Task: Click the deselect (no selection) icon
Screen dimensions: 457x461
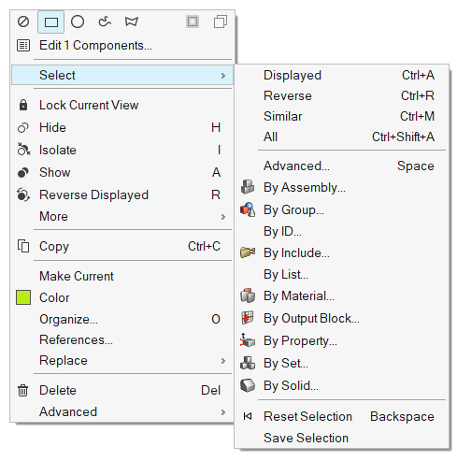Action: [x=23, y=22]
